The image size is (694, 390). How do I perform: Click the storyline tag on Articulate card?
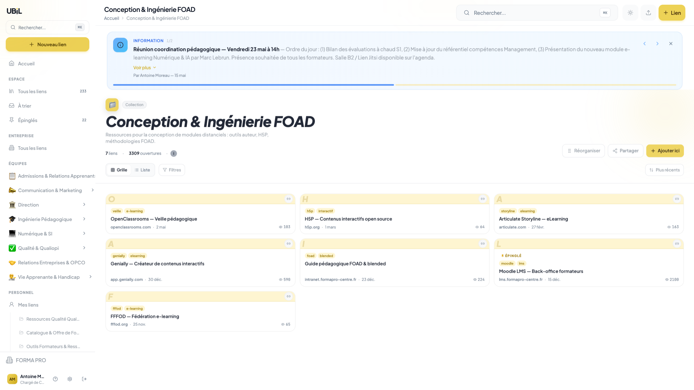(x=507, y=211)
